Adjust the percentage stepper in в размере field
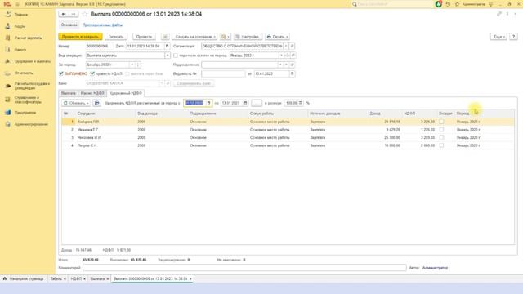523x294 pixels. (x=301, y=103)
